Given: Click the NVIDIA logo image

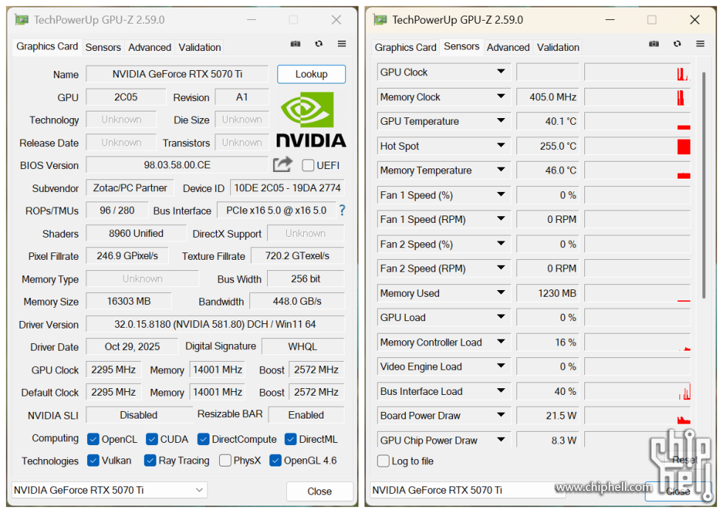Looking at the screenshot, I should pos(311,120).
